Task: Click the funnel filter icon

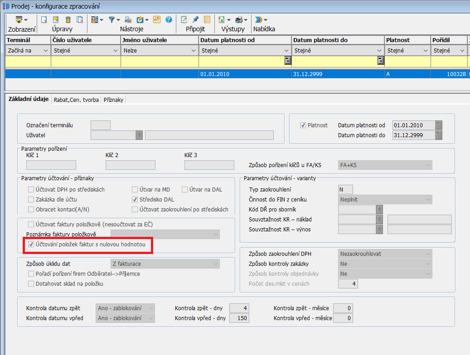Action: coord(111,20)
